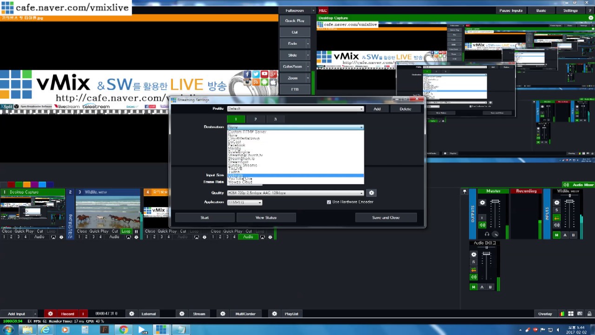Click Add profile button

point(377,109)
